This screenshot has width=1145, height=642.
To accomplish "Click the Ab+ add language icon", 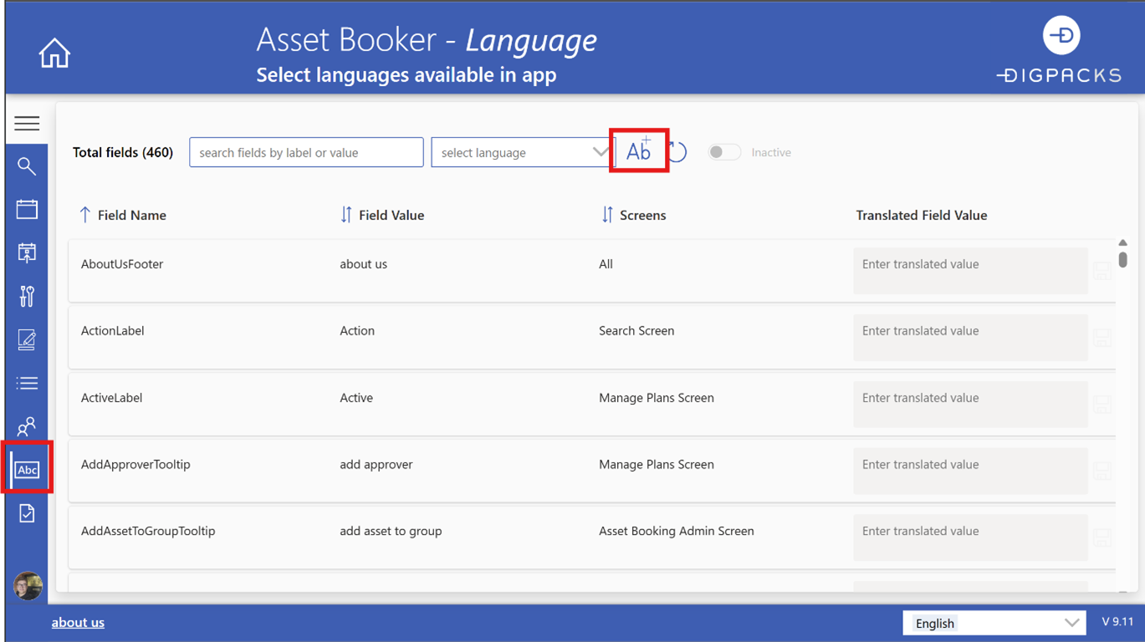I will click(639, 151).
